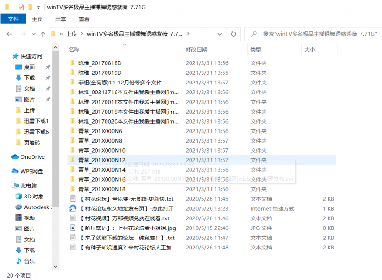
Task: Click the Back navigation arrow
Action: point(10,34)
